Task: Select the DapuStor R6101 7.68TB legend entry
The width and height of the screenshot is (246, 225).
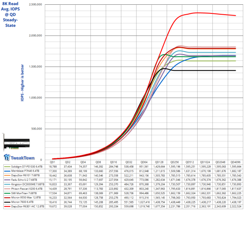Action: coord(26,176)
